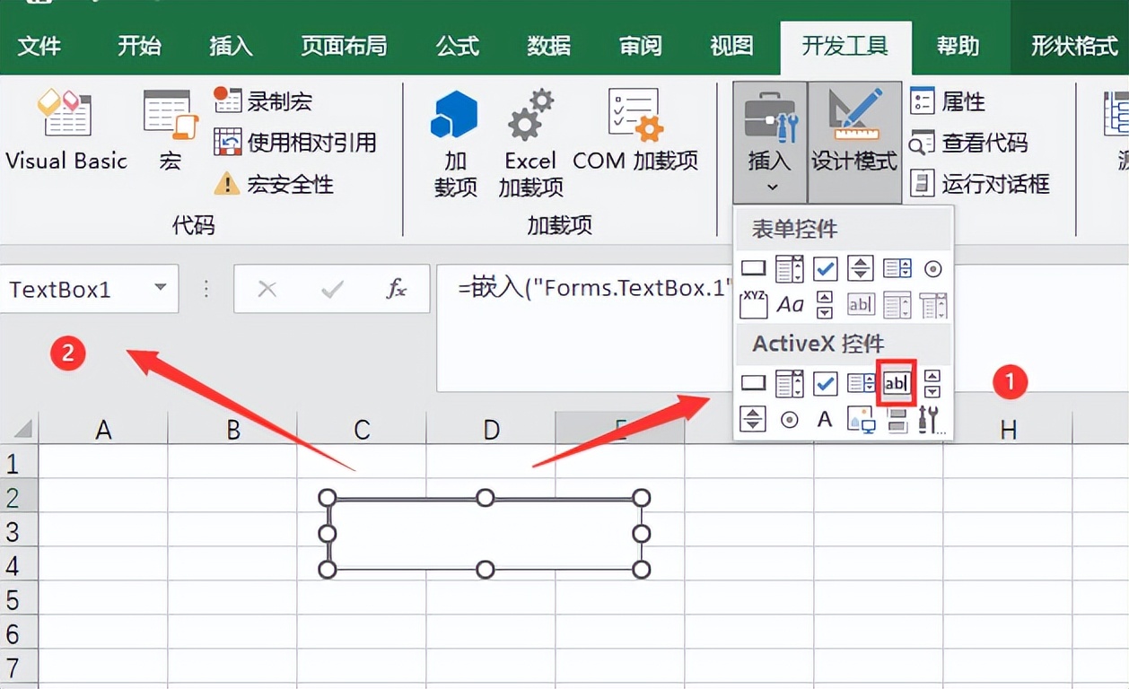
Task: Open 宏安全性 macro security settings
Action: pos(274,184)
